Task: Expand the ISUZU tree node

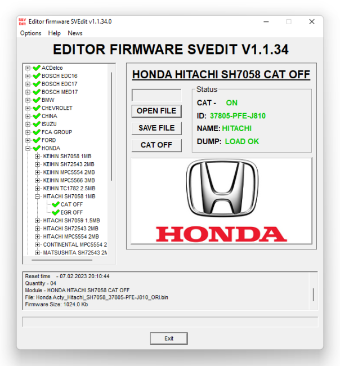Action: pyautogui.click(x=28, y=124)
